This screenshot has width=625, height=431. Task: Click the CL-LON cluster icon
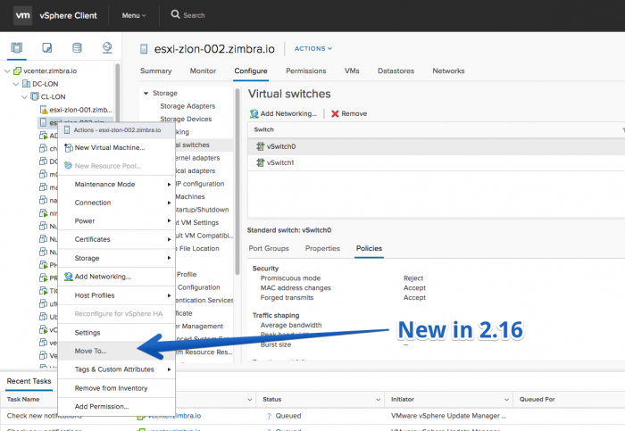[35, 96]
